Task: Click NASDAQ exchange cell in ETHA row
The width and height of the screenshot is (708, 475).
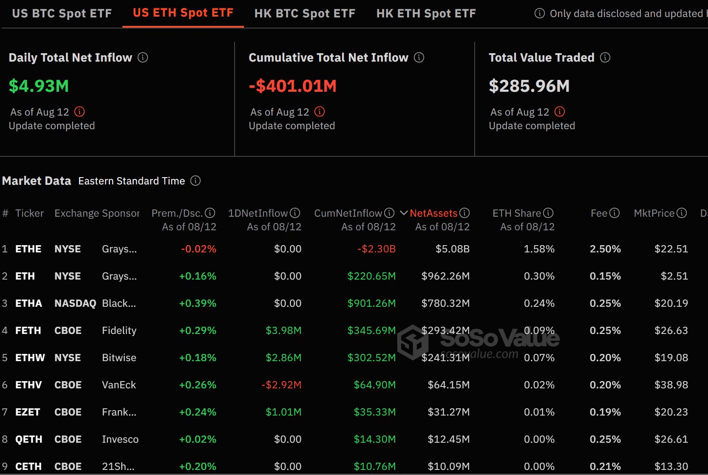Action: [x=75, y=303]
